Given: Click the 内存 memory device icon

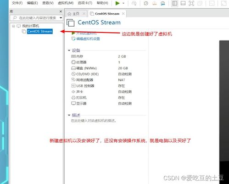Looking at the screenshot, I should (x=73, y=56).
